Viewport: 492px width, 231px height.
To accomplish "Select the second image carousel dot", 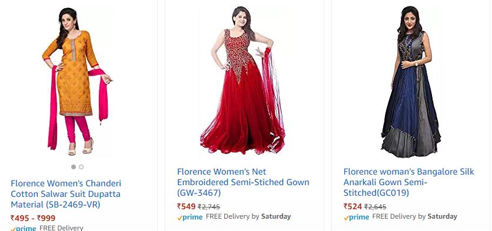I will pyautogui.click(x=81, y=167).
